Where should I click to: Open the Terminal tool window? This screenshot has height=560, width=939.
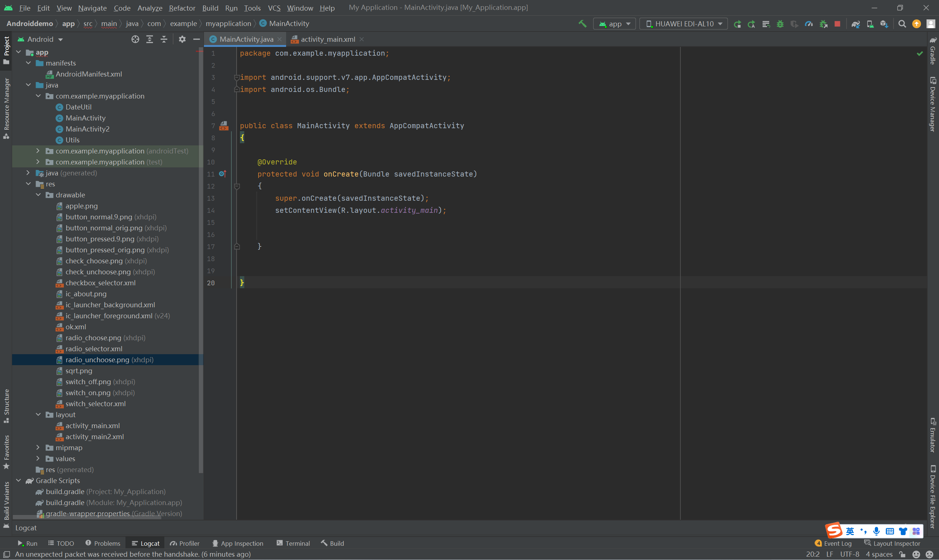tap(293, 543)
